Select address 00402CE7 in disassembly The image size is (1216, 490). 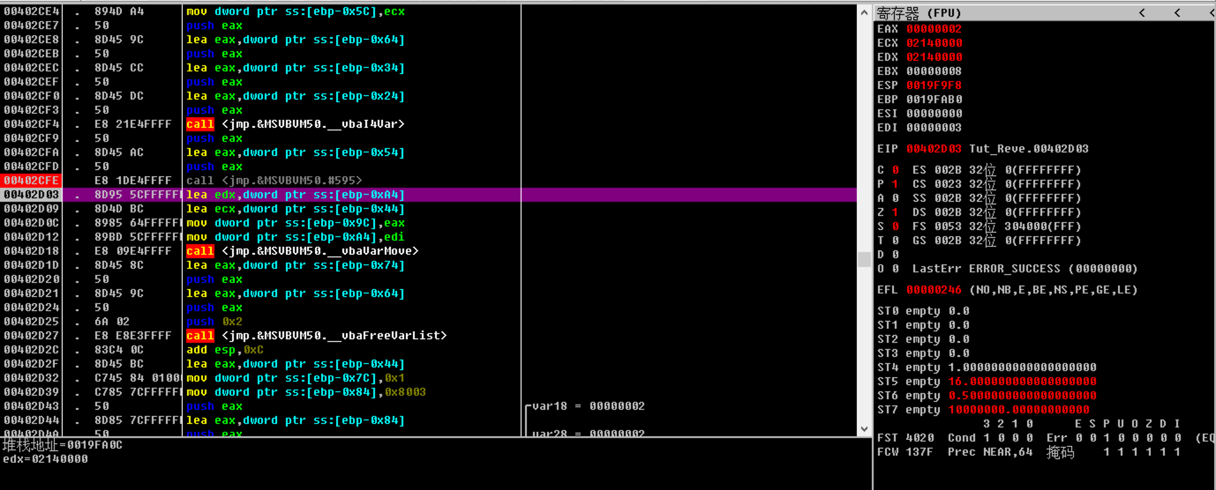tap(31, 26)
